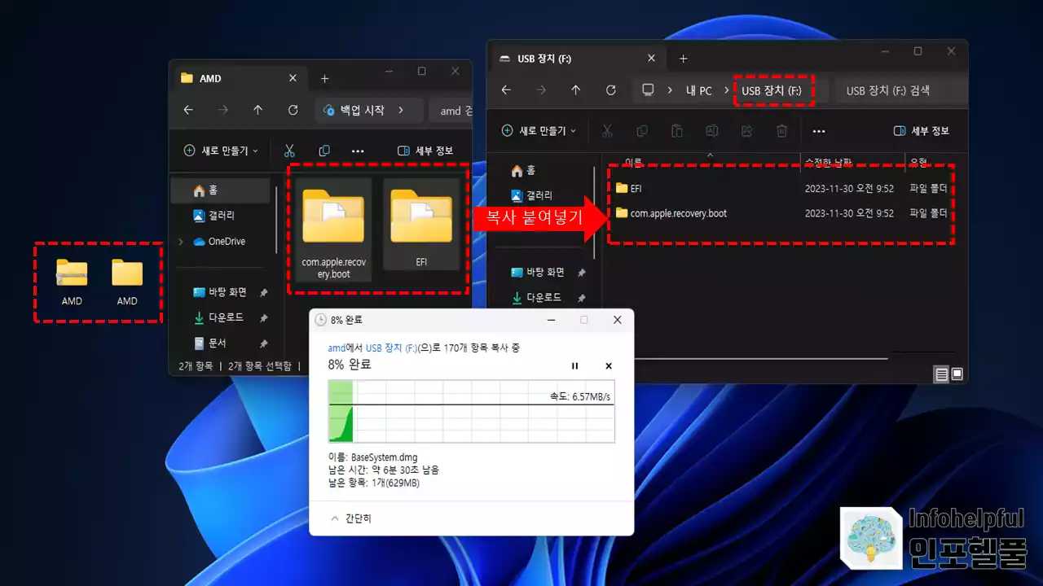The width and height of the screenshot is (1043, 586).
Task: Refresh the USB 장치 (F:) window
Action: pos(610,90)
